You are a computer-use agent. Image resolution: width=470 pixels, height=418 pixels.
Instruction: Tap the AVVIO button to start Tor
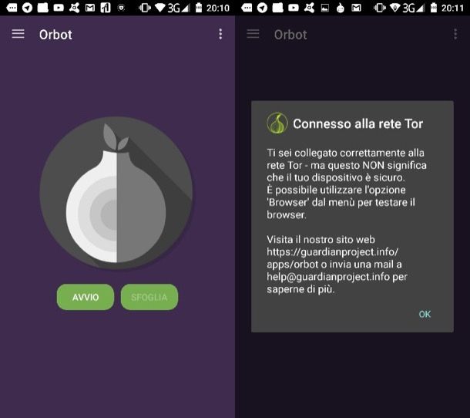point(86,297)
